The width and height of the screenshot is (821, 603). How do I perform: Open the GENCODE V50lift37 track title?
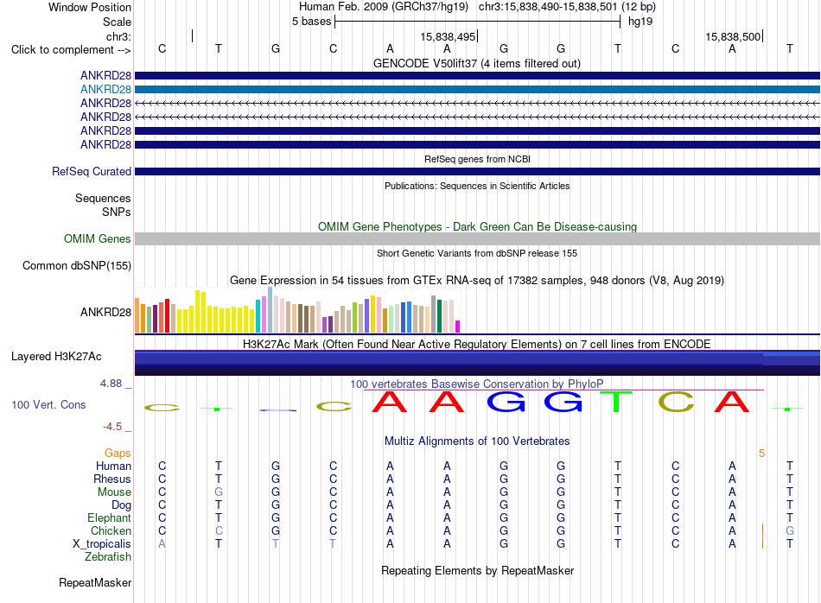point(476,64)
